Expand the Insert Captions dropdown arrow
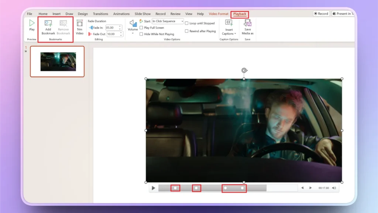The height and width of the screenshot is (213, 378). [235, 34]
